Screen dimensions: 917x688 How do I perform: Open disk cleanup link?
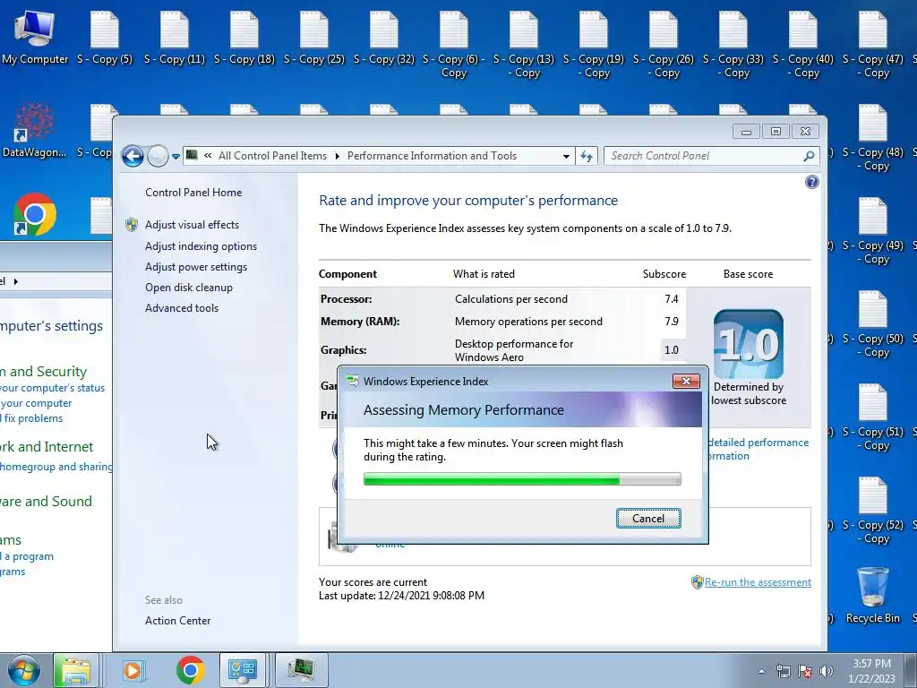189,288
